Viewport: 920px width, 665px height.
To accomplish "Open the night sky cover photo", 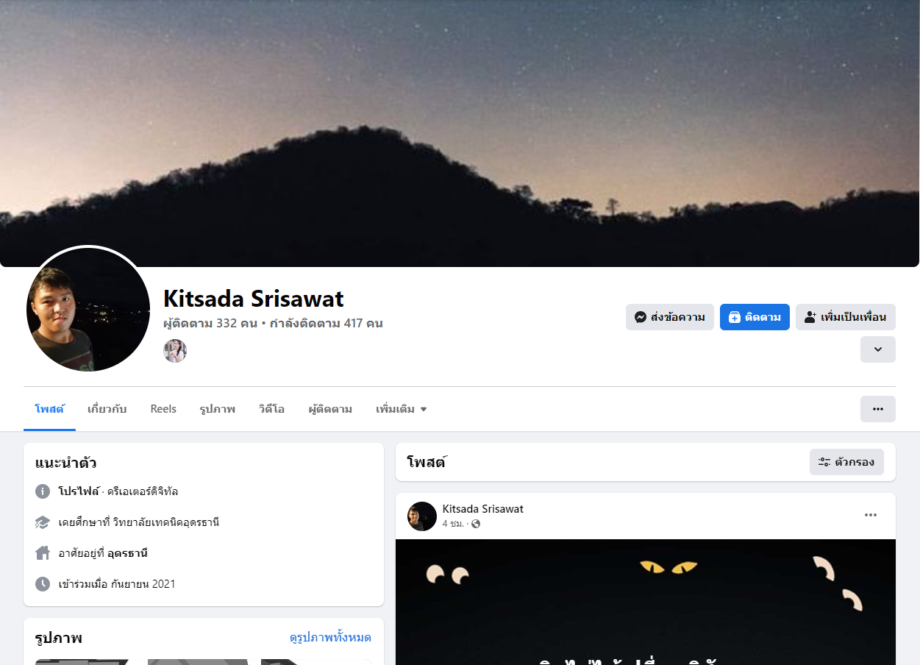I will tap(460, 133).
